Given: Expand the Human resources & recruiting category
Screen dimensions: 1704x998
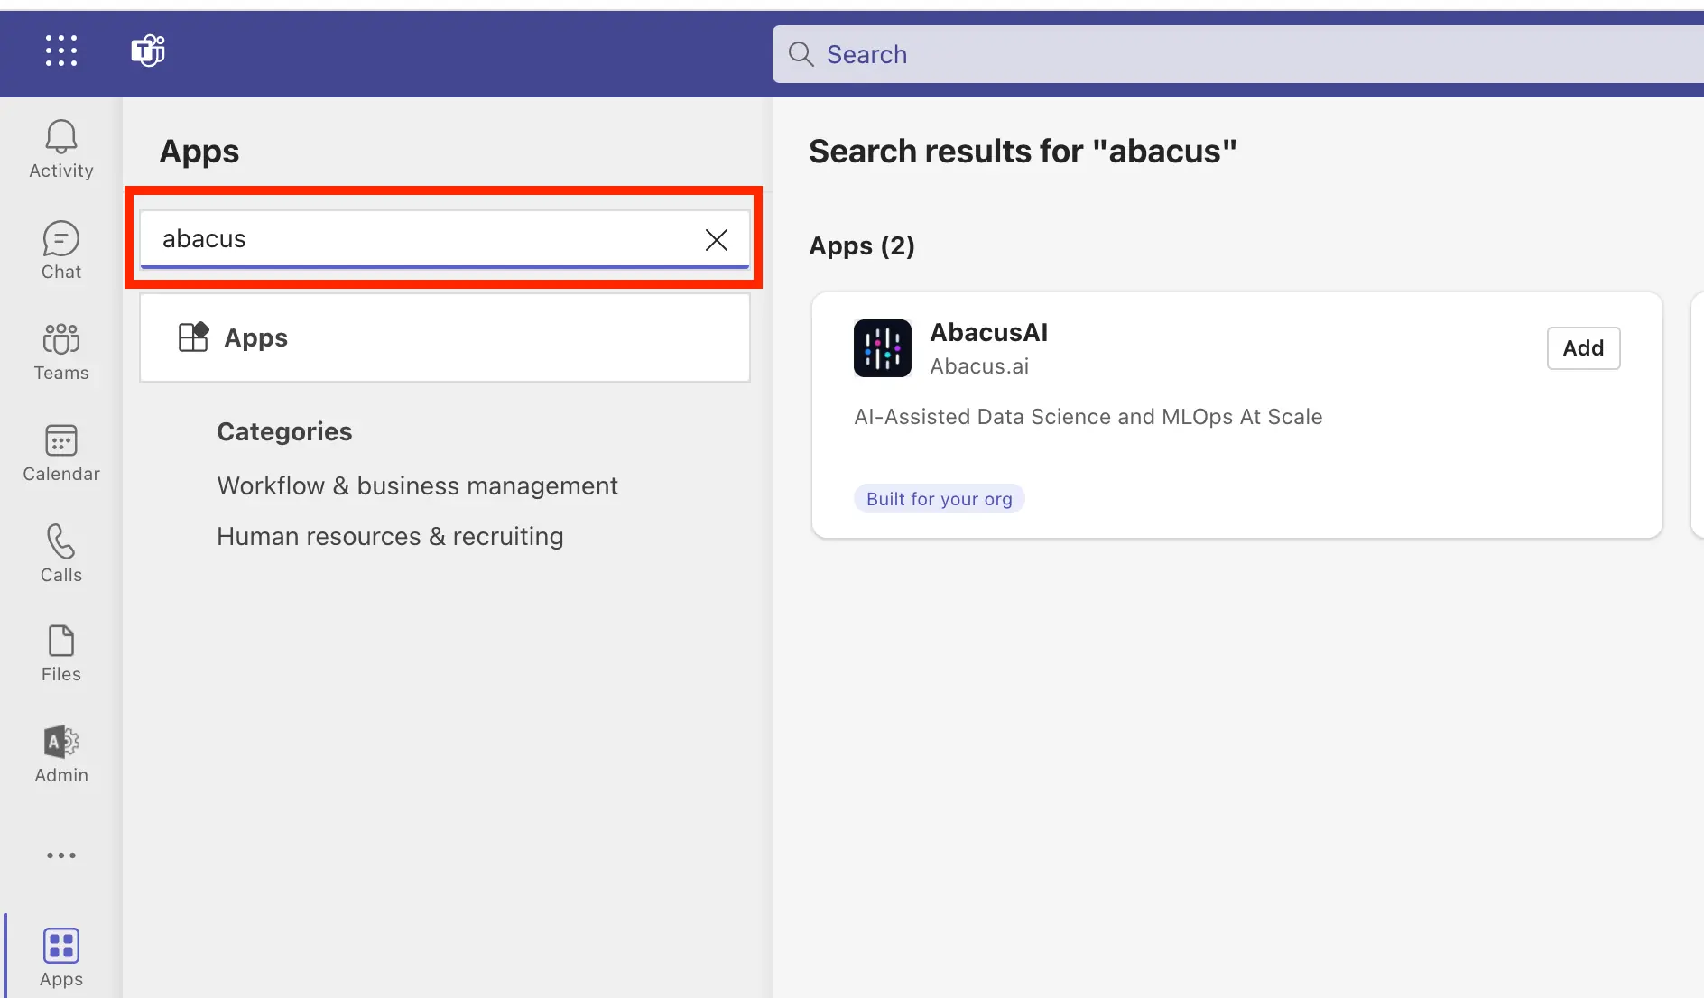Looking at the screenshot, I should tap(390, 535).
